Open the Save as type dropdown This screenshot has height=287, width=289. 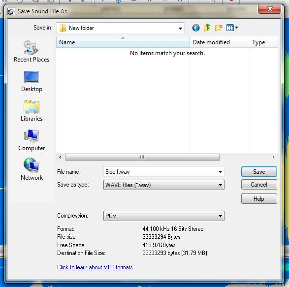[x=163, y=185]
